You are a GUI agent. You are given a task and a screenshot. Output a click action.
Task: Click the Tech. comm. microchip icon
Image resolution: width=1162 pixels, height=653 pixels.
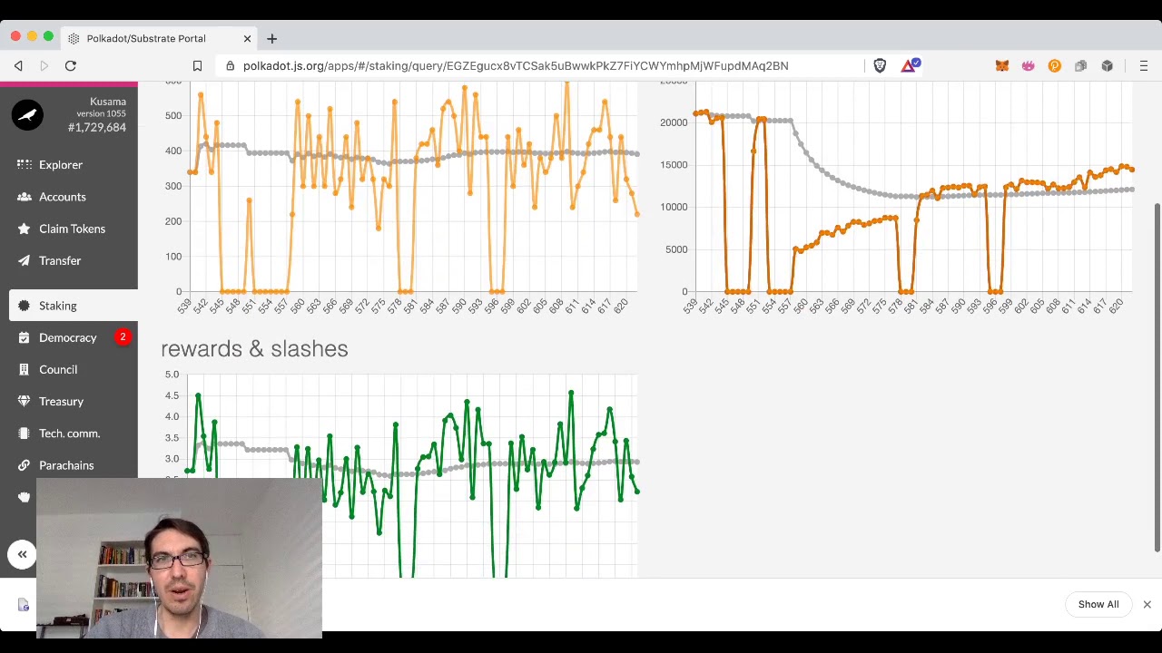click(x=24, y=434)
